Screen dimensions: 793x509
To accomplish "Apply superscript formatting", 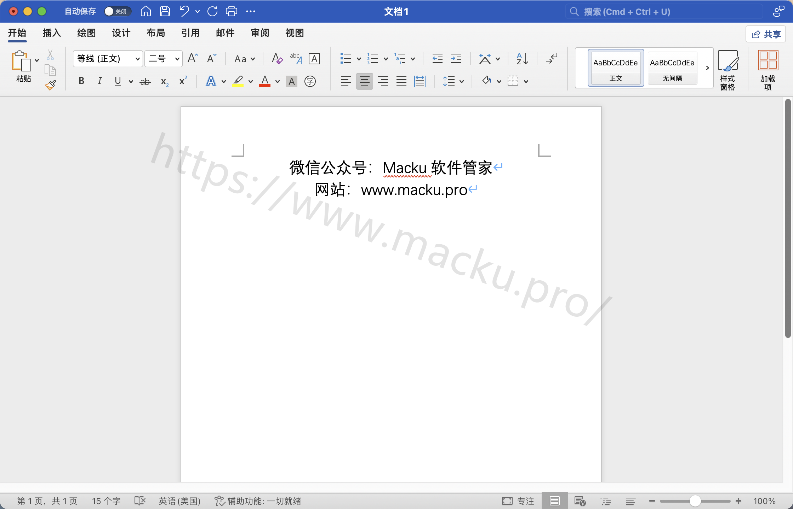I will point(183,81).
